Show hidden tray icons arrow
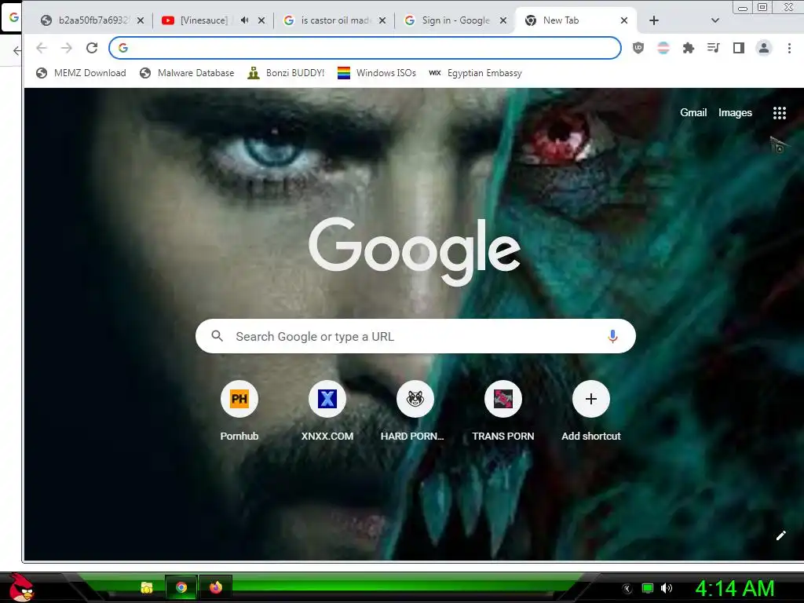The image size is (804, 603). click(x=627, y=589)
